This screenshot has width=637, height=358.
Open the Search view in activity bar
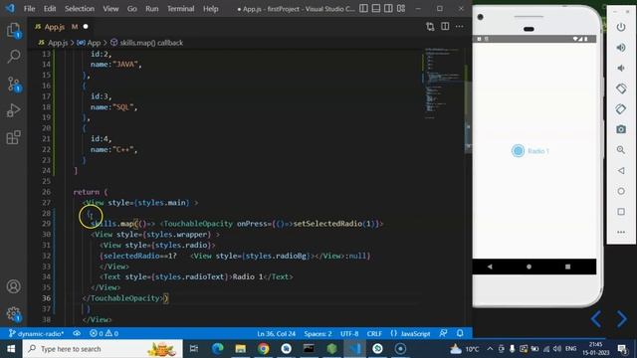(x=13, y=57)
